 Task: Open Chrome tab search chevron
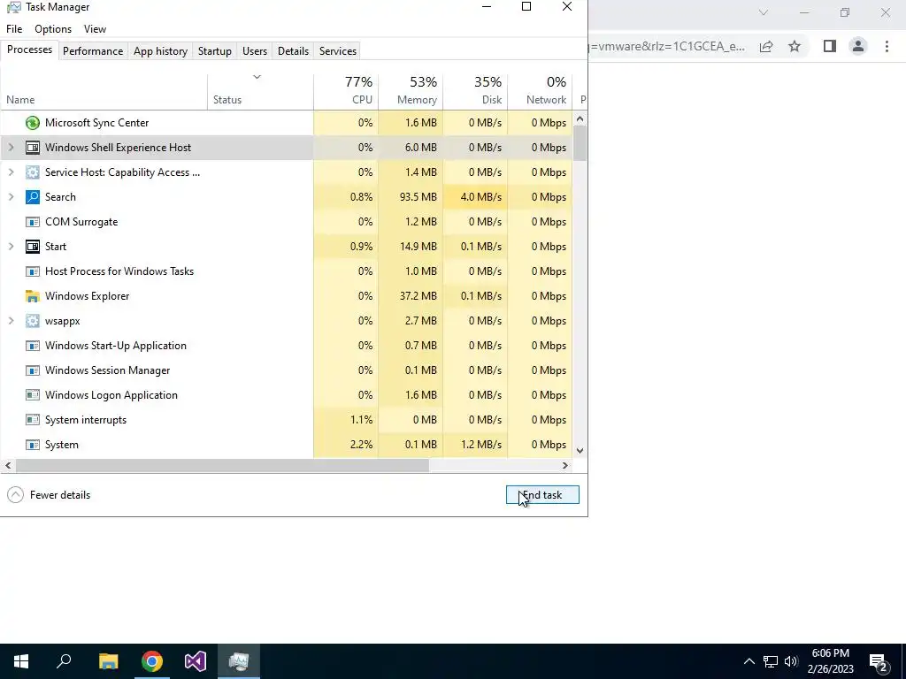(764, 12)
